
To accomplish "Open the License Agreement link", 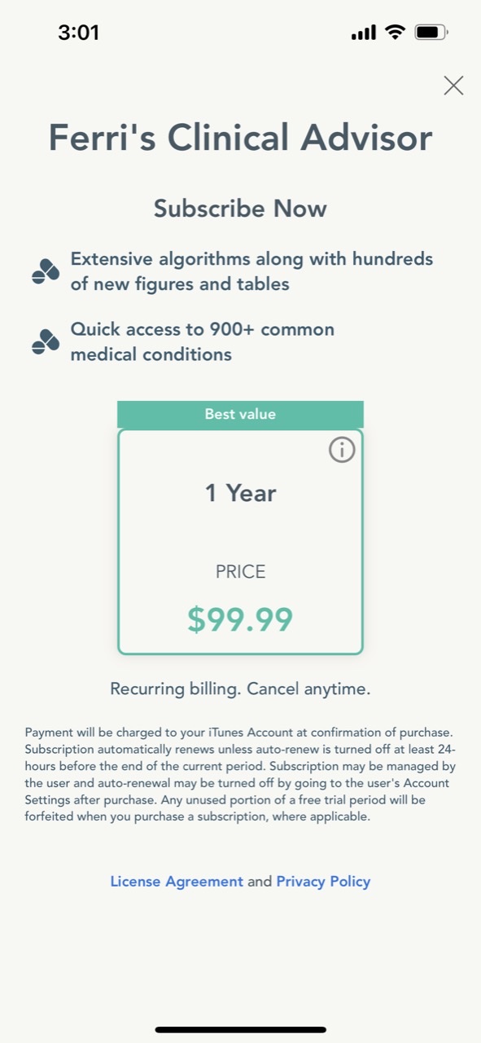I will 177,882.
